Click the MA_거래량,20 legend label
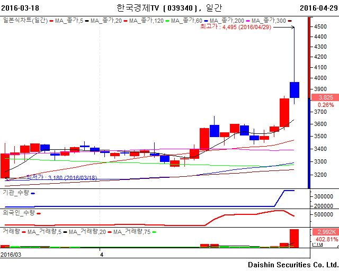The image size is (339, 271). click(x=87, y=232)
